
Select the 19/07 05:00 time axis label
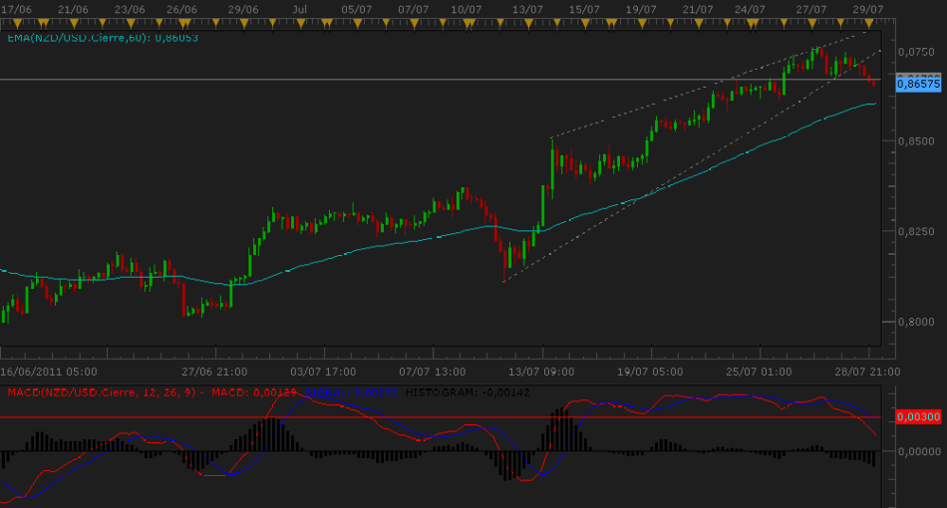tap(652, 370)
